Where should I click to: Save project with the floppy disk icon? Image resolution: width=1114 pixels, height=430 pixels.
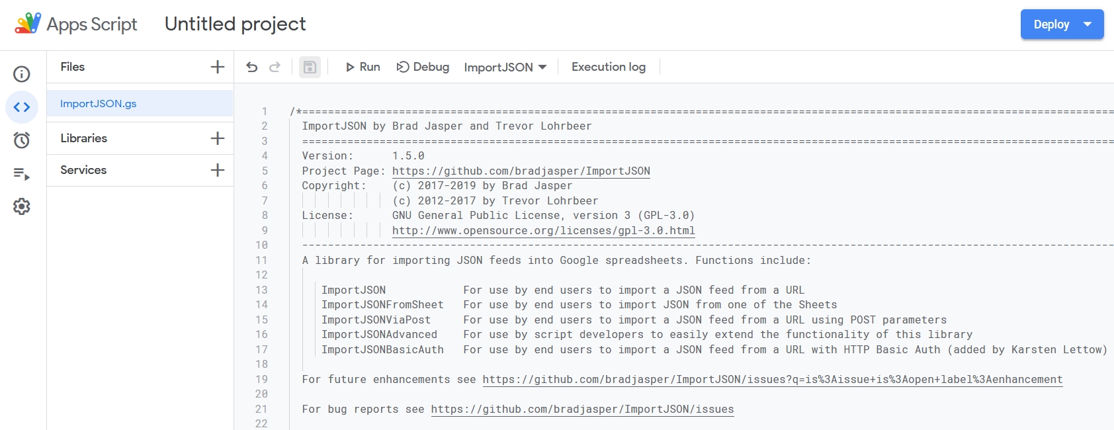(310, 67)
